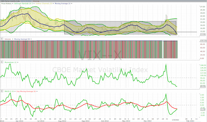The image size is (207, 122).
Task: Click the -0.78 MACD value label
Action: (x=203, y=109)
